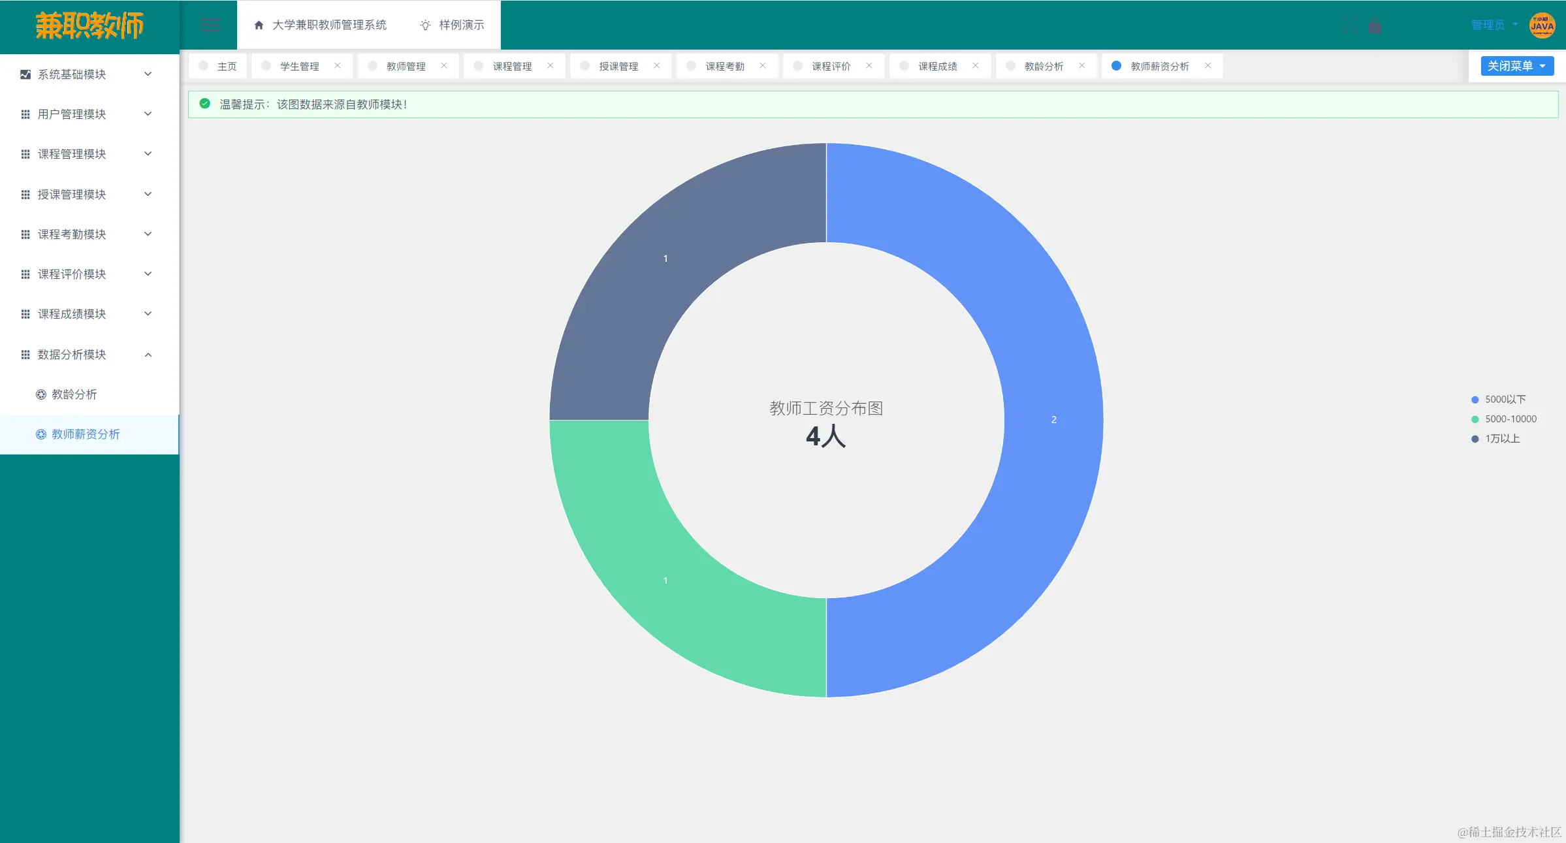Screen dimensions: 1566x843
Task: Open the 关闭菜单 dropdown button
Action: [1516, 66]
